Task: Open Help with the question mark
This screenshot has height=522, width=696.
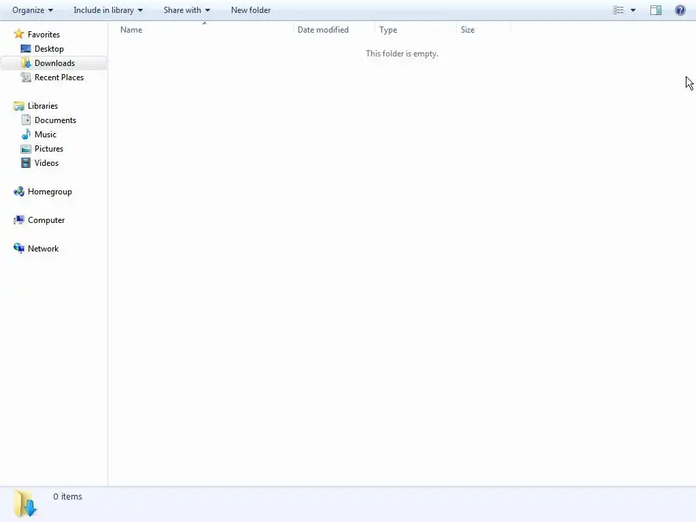Action: [x=680, y=10]
